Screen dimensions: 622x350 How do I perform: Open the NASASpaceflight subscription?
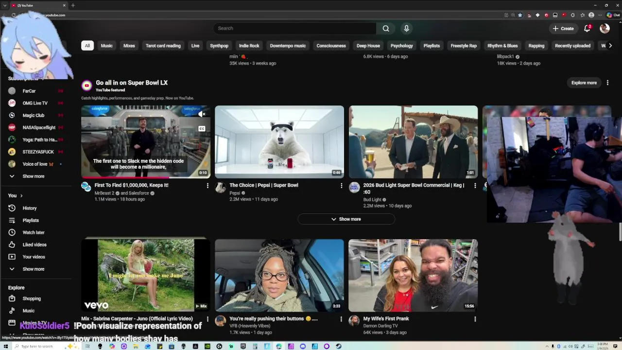click(x=36, y=127)
